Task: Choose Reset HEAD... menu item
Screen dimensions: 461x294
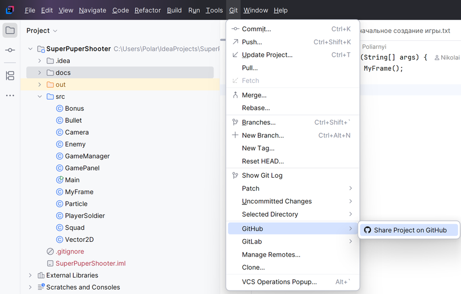Action: (293, 161)
